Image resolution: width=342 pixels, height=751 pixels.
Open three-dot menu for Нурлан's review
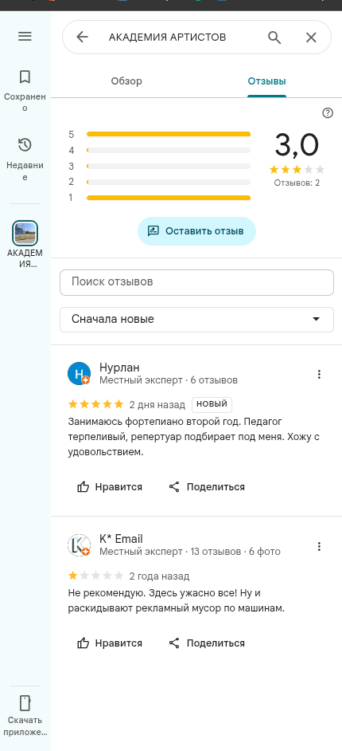click(x=320, y=375)
